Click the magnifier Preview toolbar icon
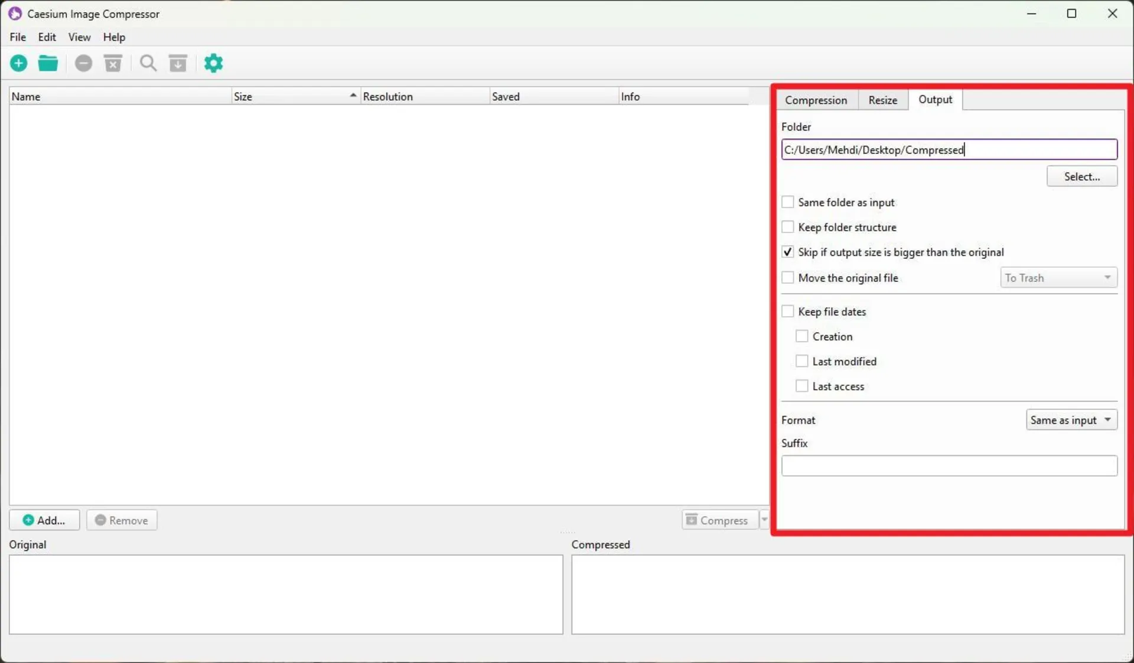Screen dimensions: 1134x663 point(148,63)
